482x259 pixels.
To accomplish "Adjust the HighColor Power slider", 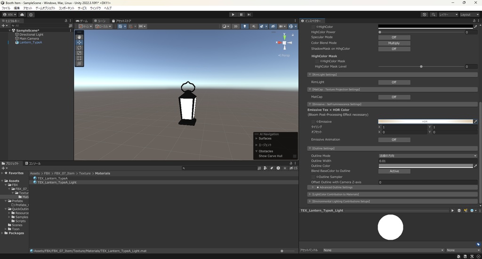I will coord(421,32).
